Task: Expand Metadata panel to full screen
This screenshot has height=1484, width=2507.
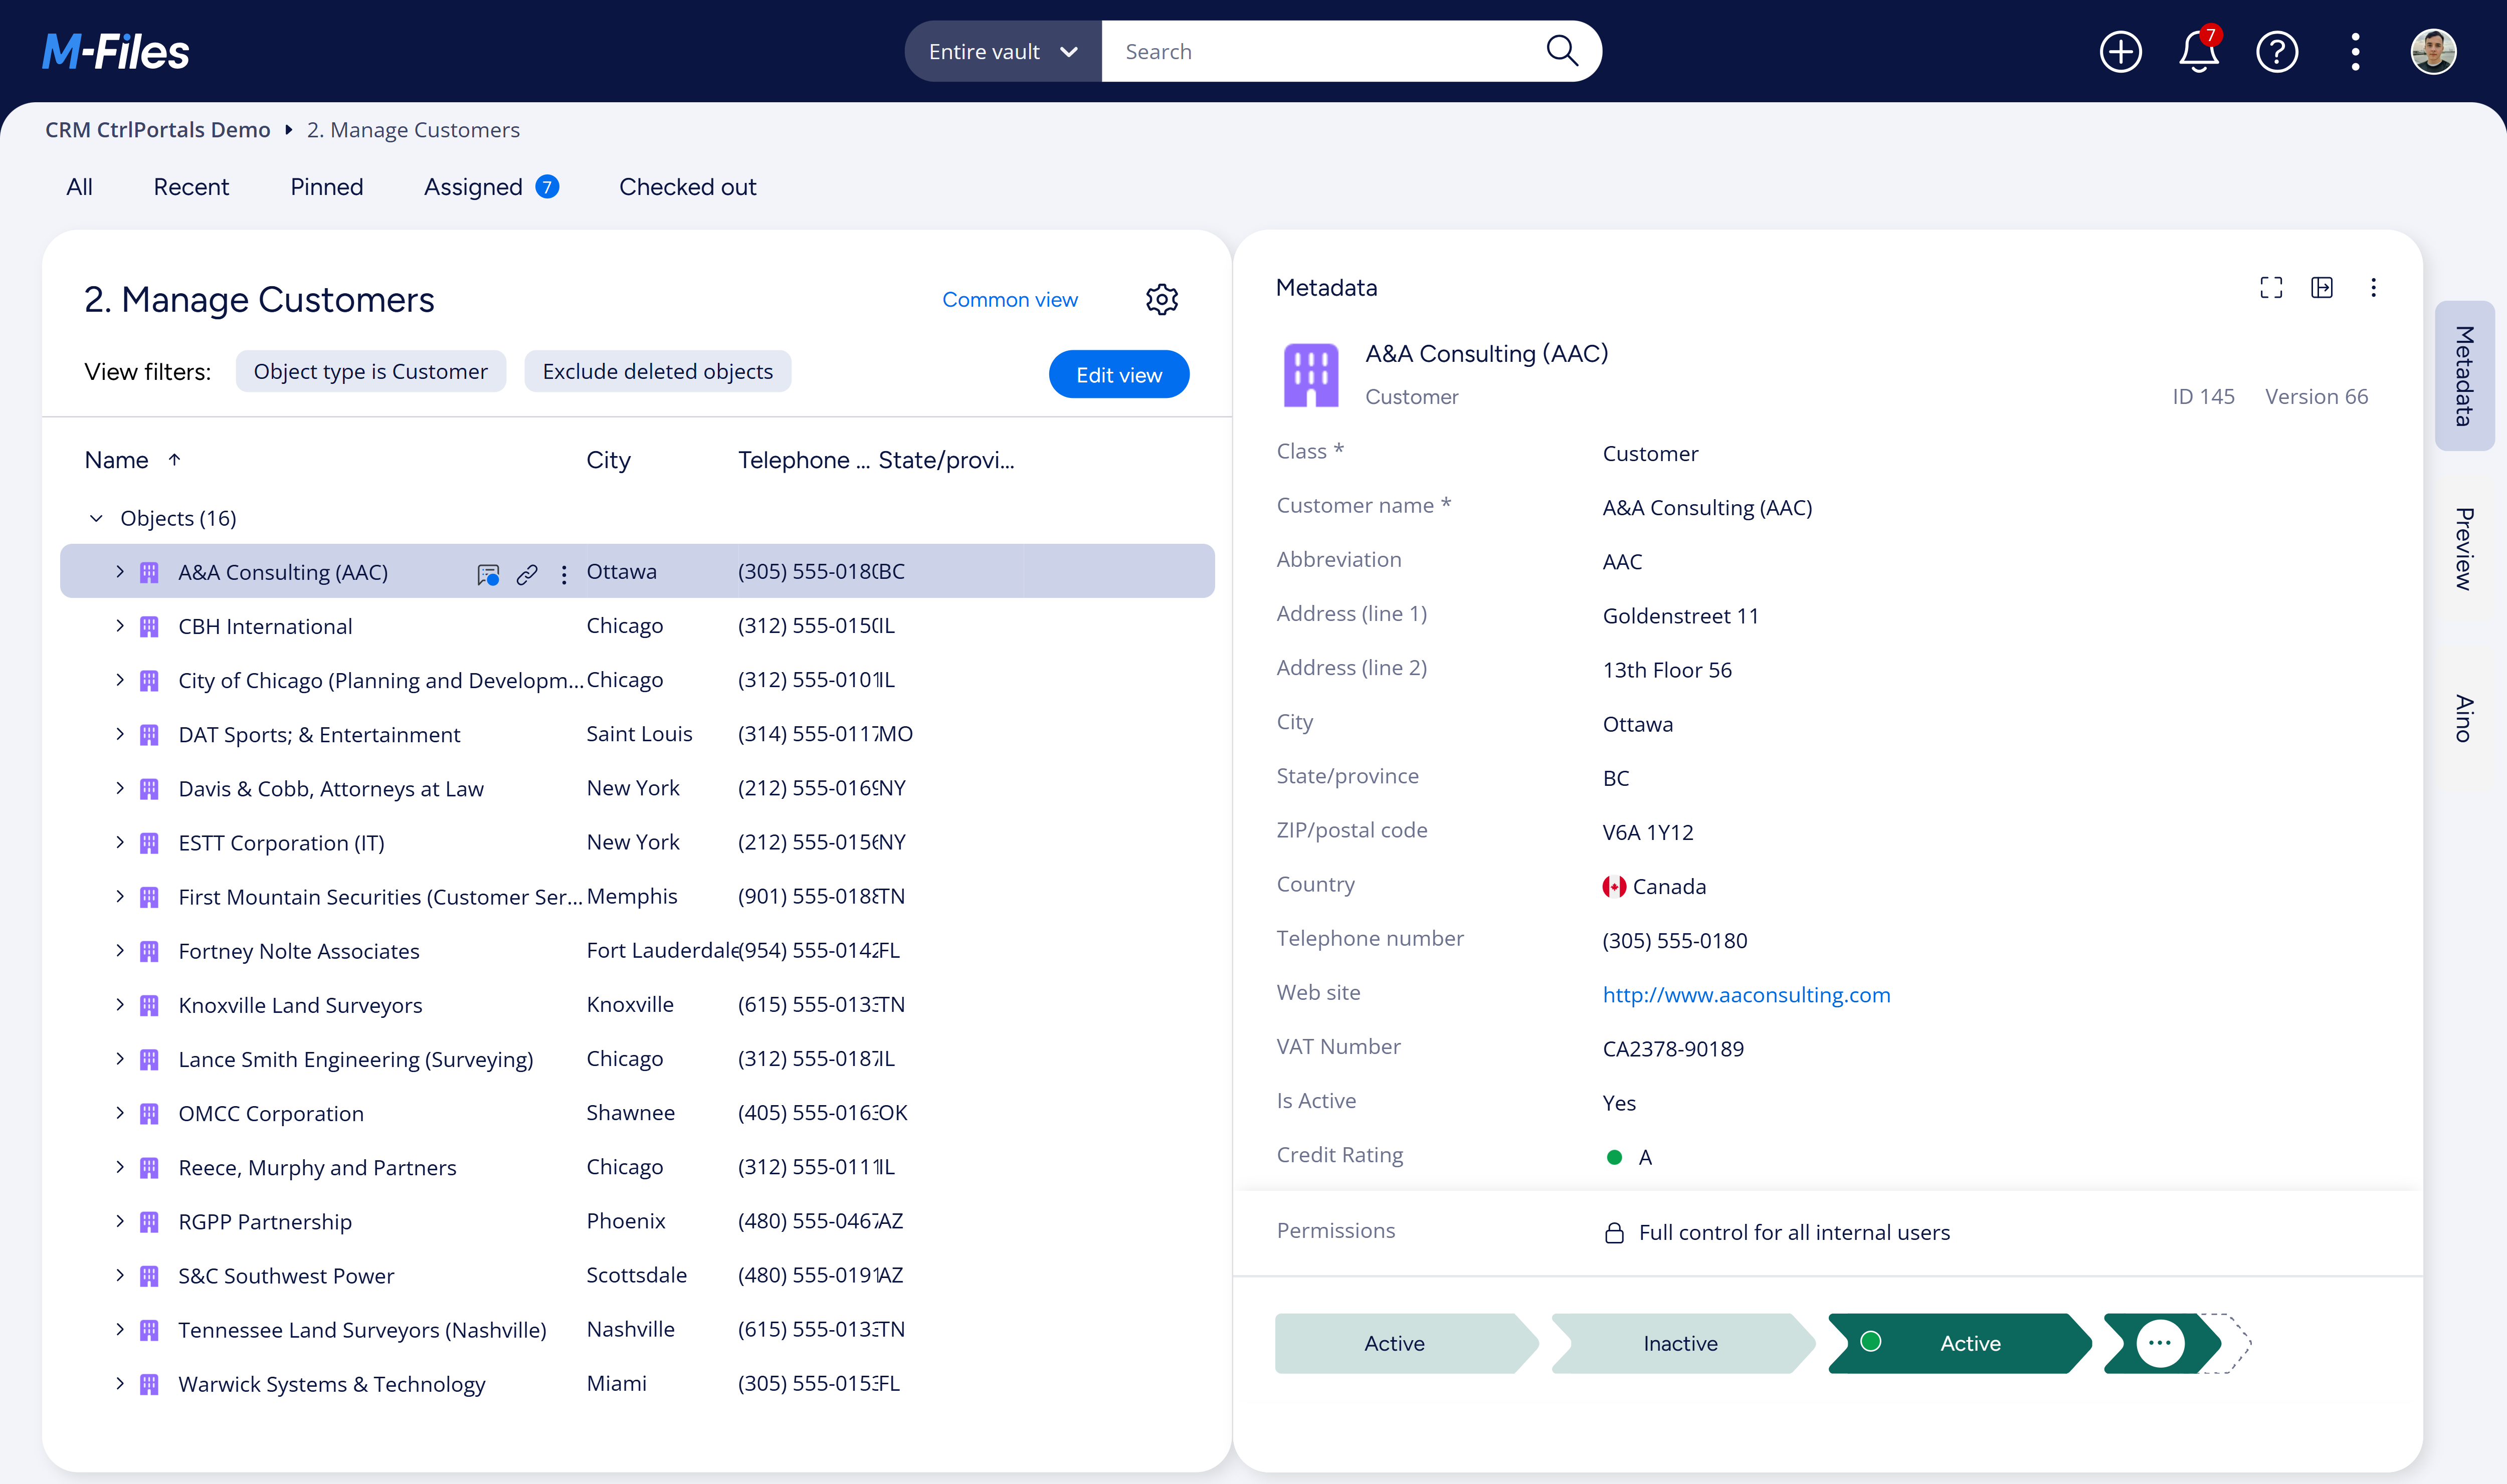Action: [2271, 287]
